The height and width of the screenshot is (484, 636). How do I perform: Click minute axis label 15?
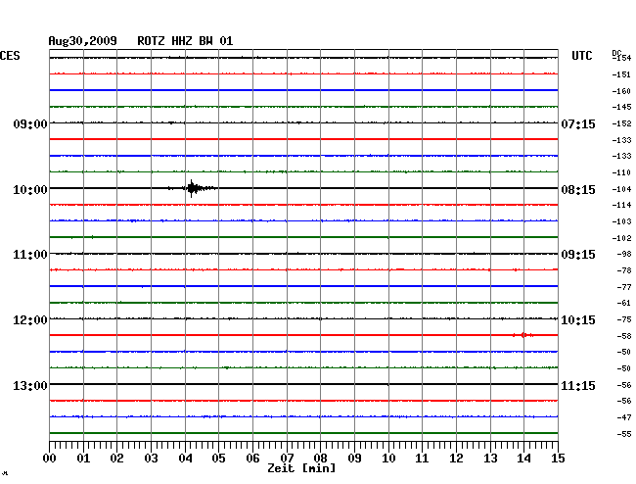558,459
